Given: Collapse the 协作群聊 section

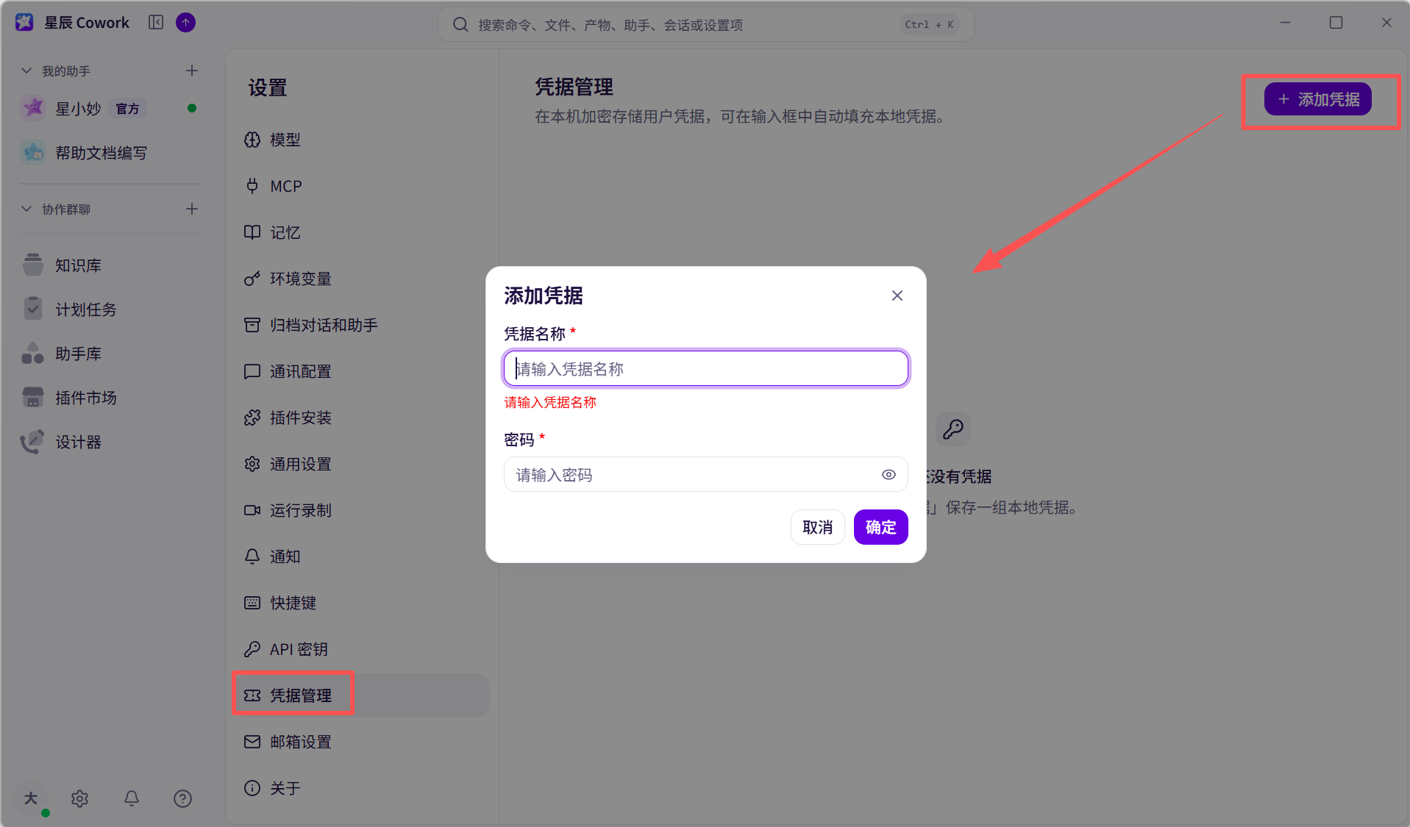Looking at the screenshot, I should [27, 209].
